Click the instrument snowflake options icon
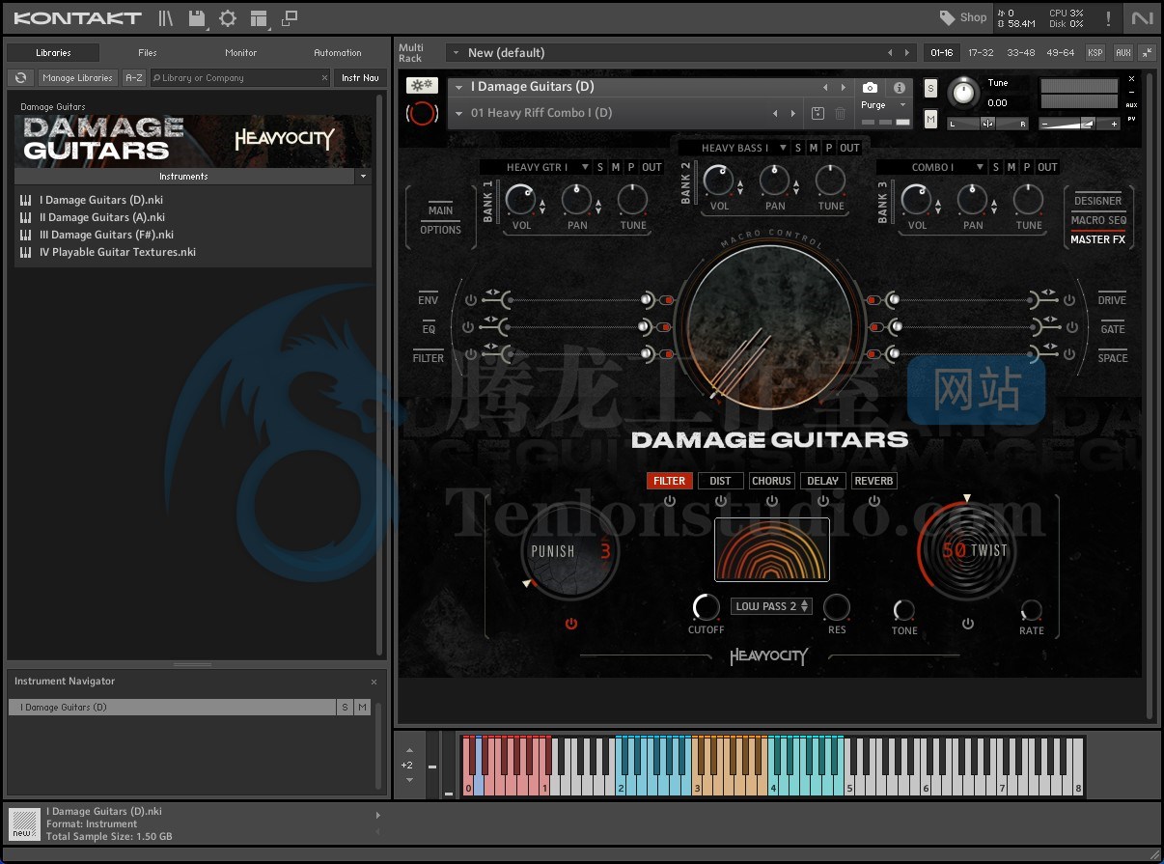The height and width of the screenshot is (864, 1164). point(422,85)
